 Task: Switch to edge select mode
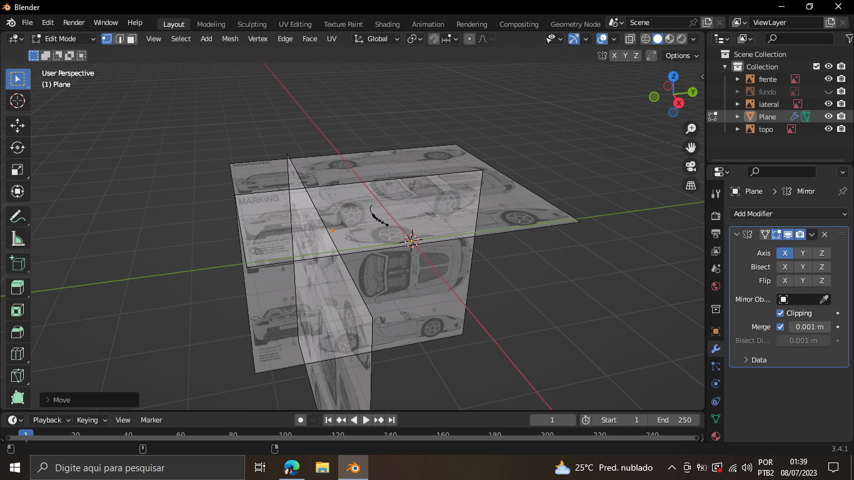pyautogui.click(x=119, y=39)
